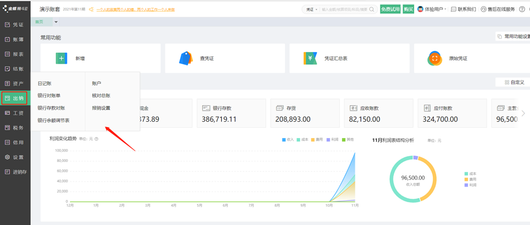Click the orange announcement link text

135,9
